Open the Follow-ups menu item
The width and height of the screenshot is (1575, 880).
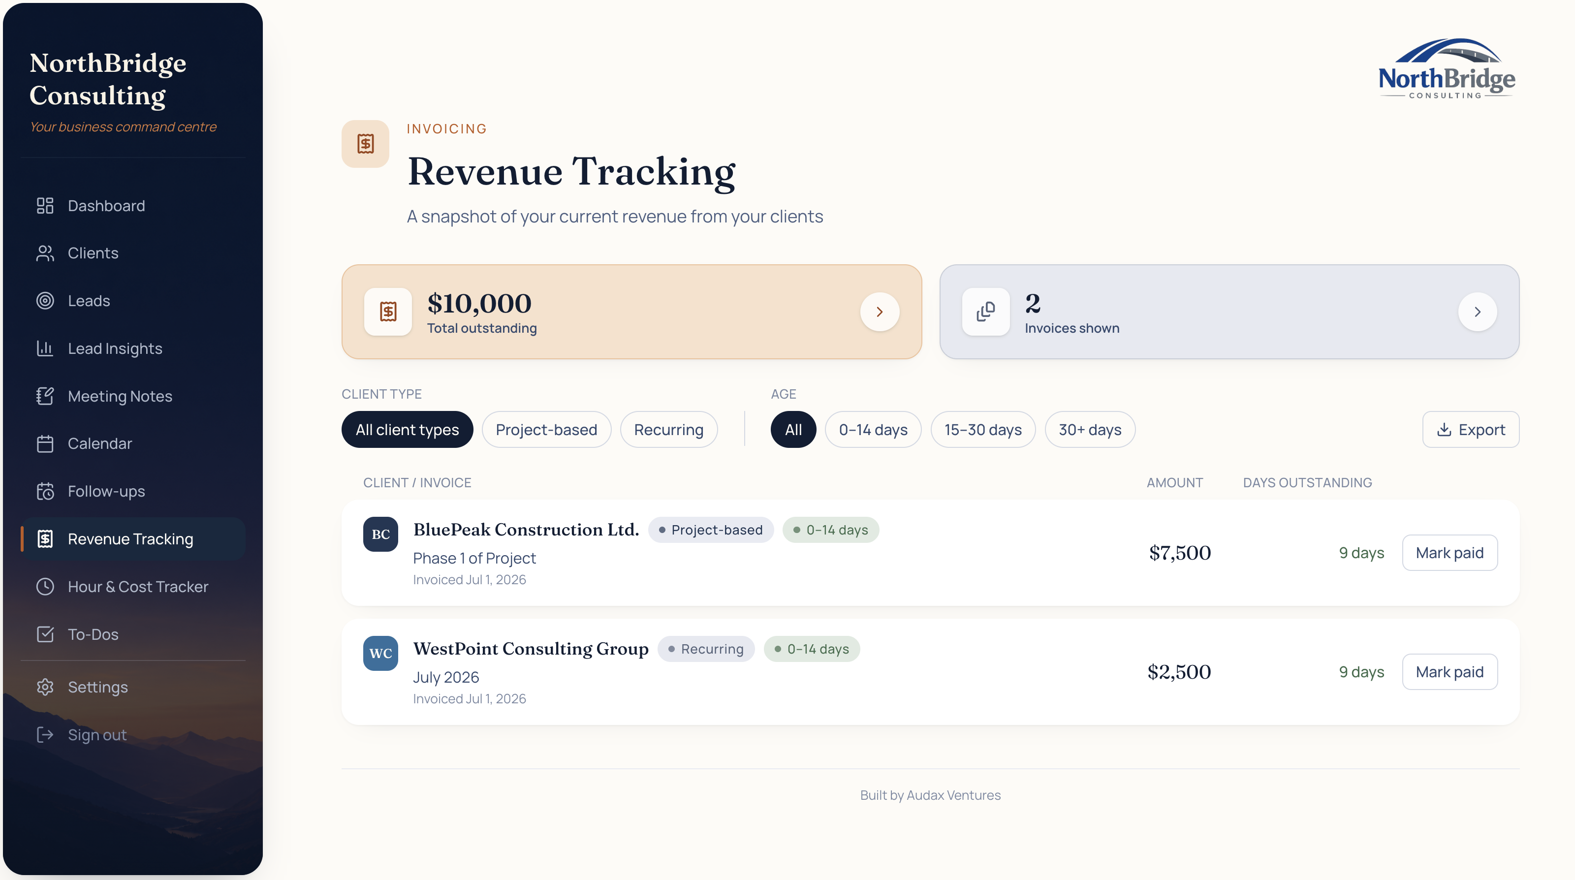(133, 491)
